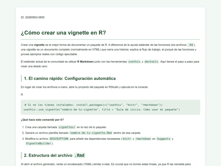The width and height of the screenshot is (221, 166).
Task: Click the Suggests inline code
Action: [x=163, y=139]
